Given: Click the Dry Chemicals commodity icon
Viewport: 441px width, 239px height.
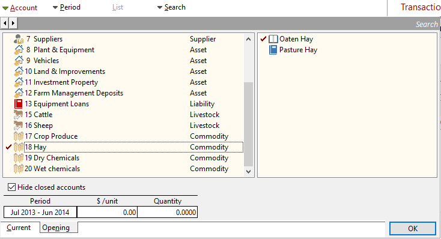Looking at the screenshot, I should [x=19, y=158].
